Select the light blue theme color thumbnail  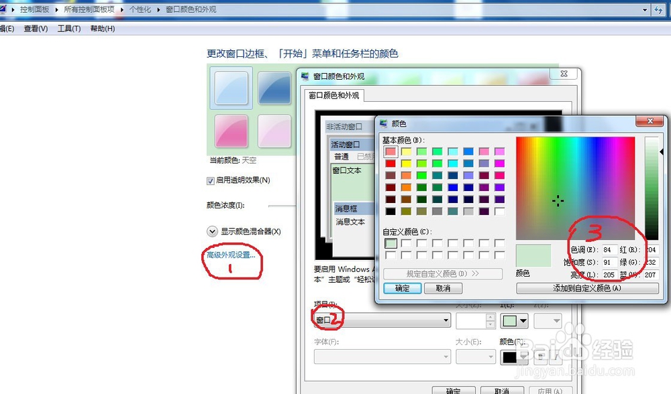click(x=231, y=88)
